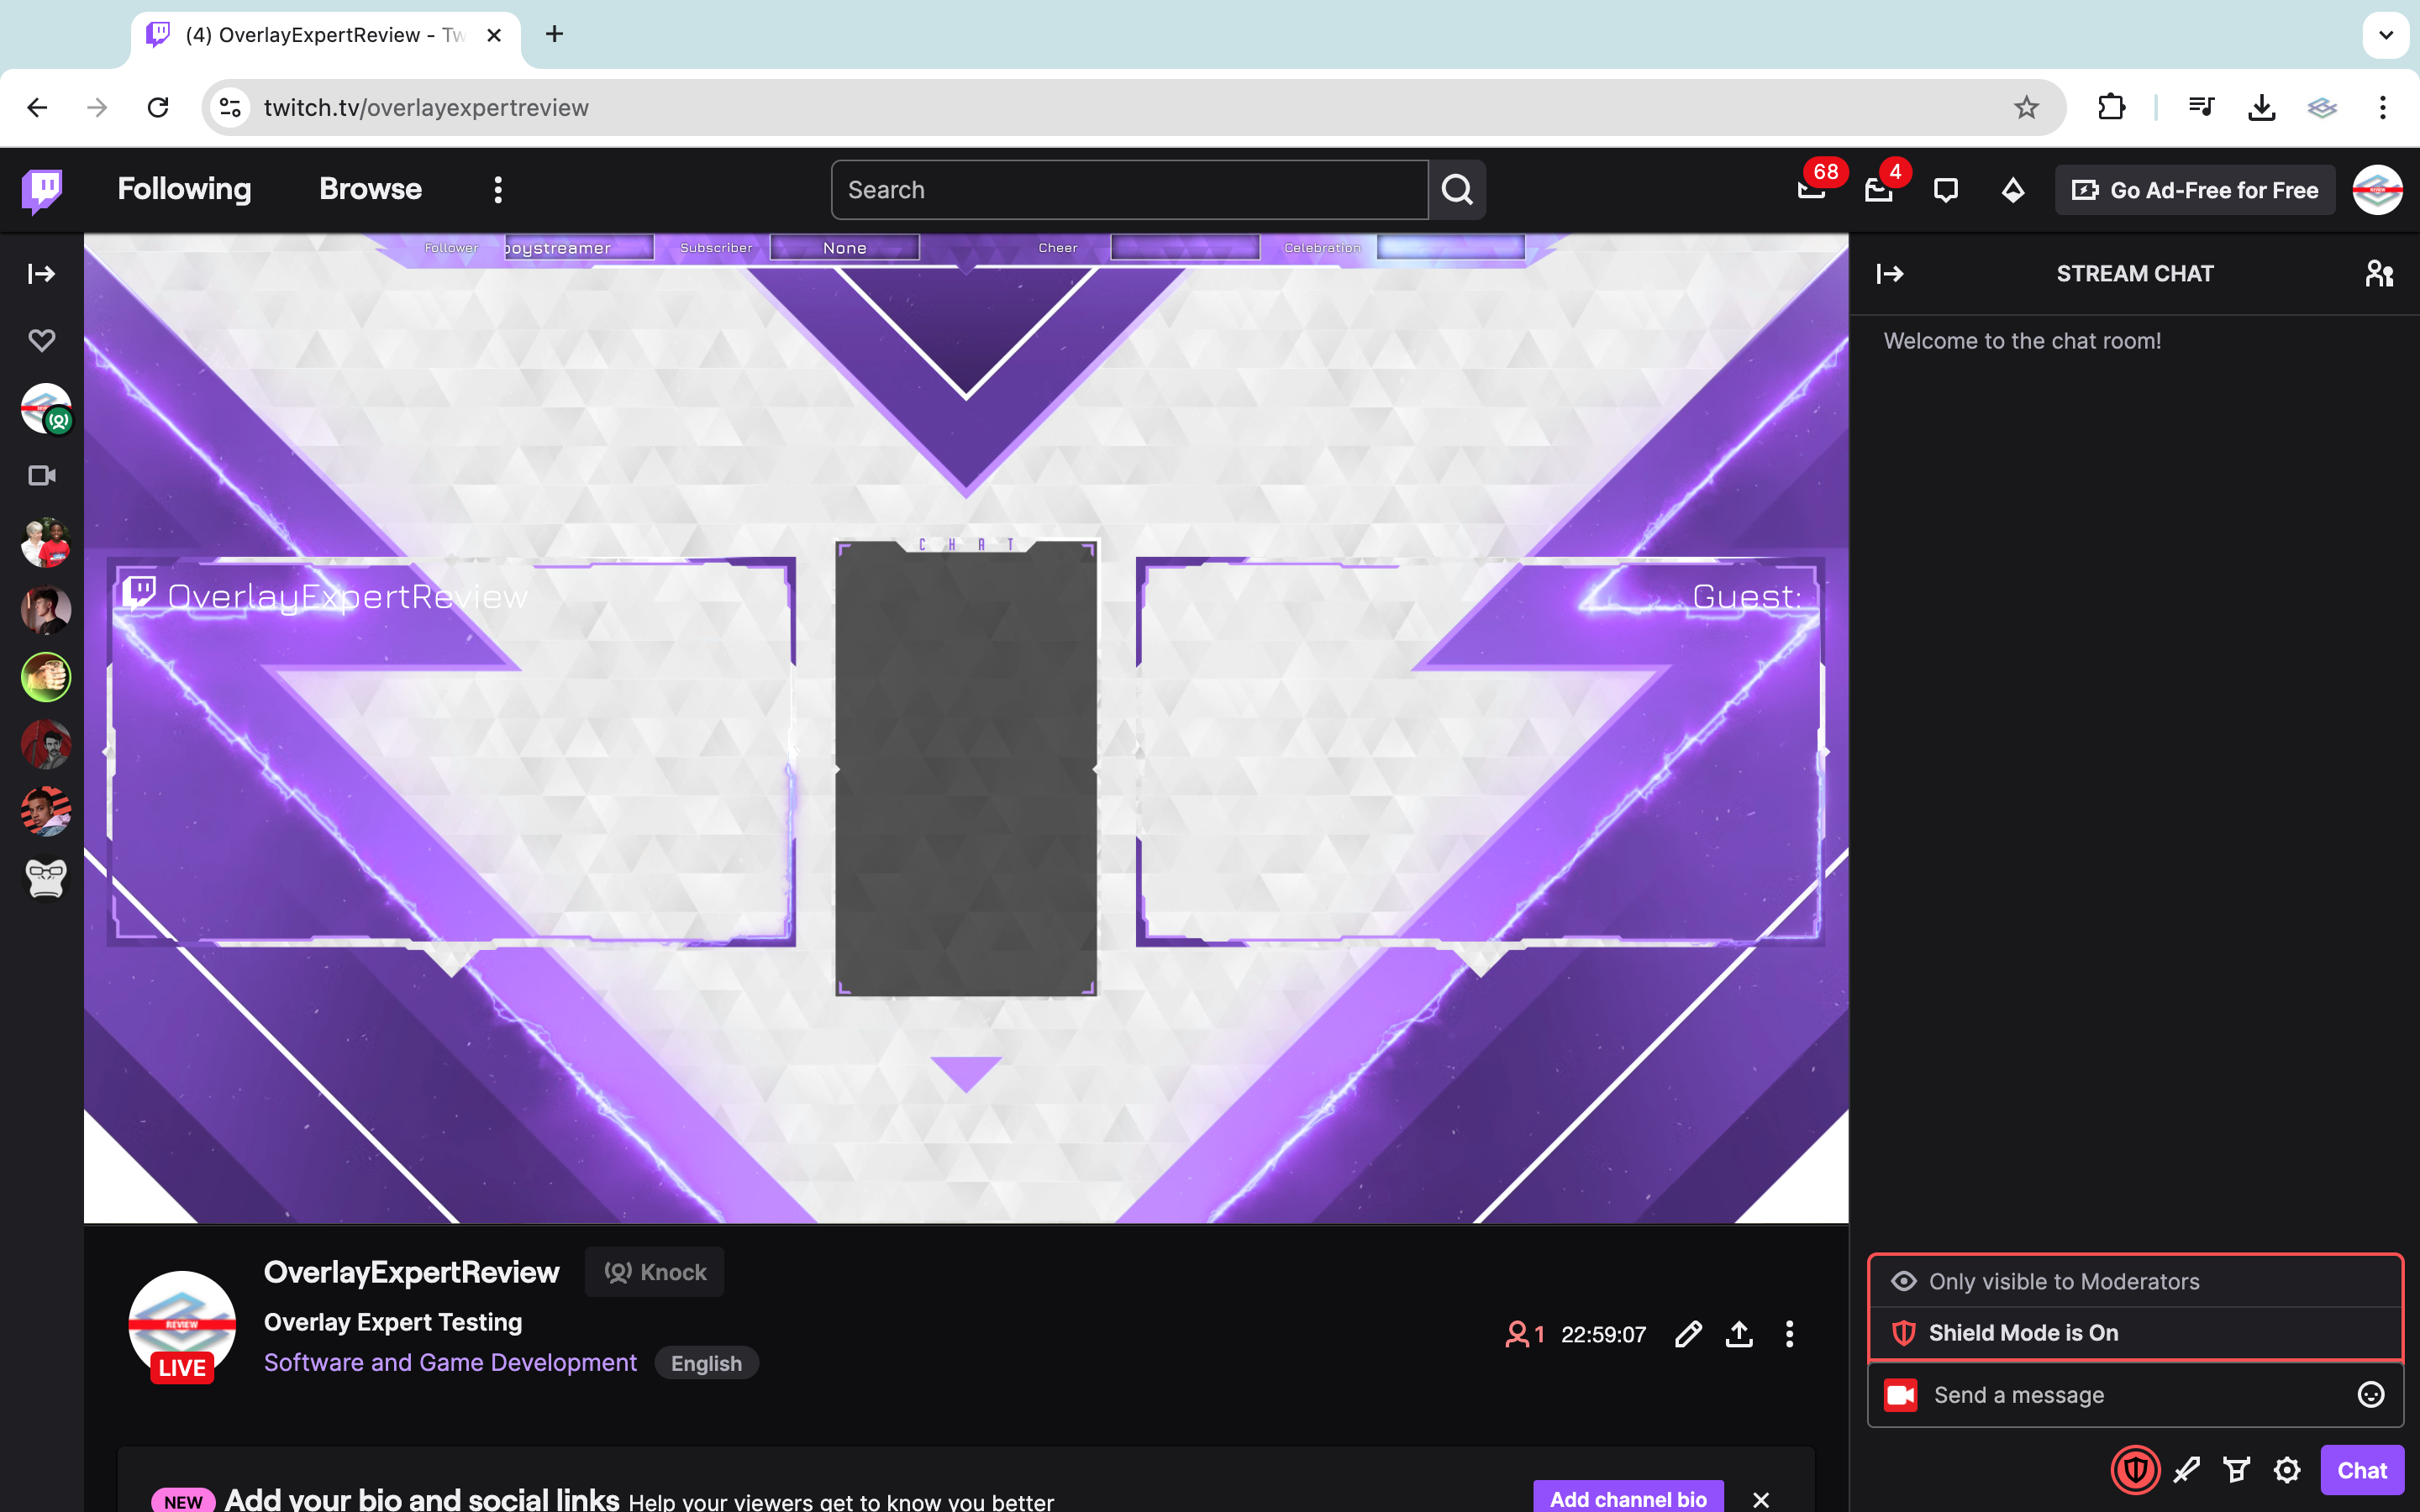Toggle Shield Mode shield button

coord(2135,1470)
